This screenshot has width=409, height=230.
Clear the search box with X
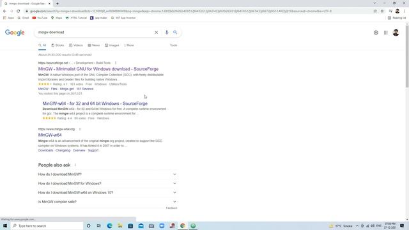coord(156,33)
